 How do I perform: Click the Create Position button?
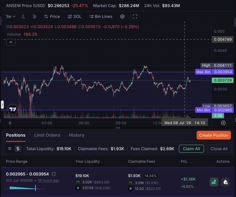(214, 135)
